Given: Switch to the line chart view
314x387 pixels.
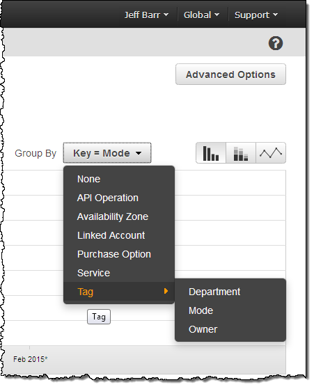Looking at the screenshot, I should 271,153.
